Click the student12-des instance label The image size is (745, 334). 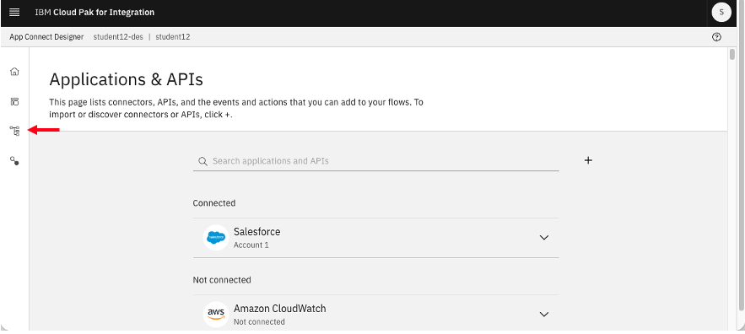118,36
